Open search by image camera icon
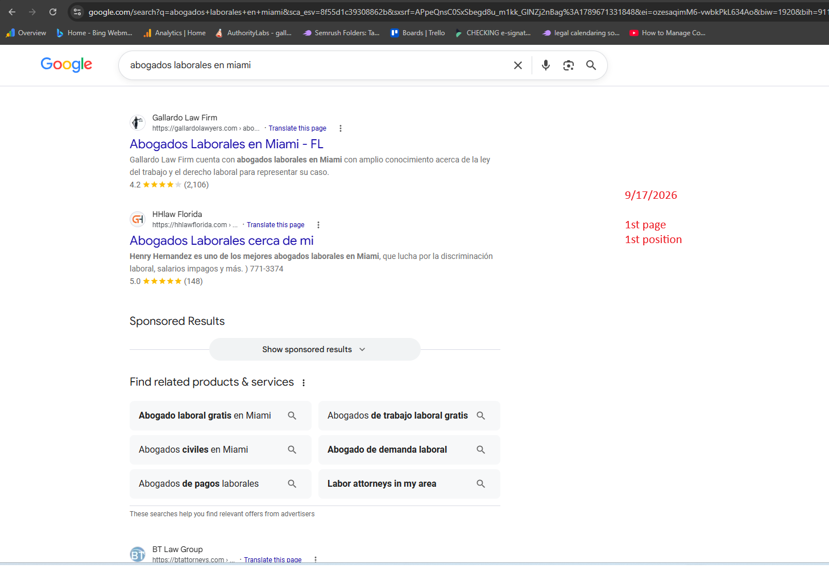Screen dimensions: 829x585 coord(569,65)
